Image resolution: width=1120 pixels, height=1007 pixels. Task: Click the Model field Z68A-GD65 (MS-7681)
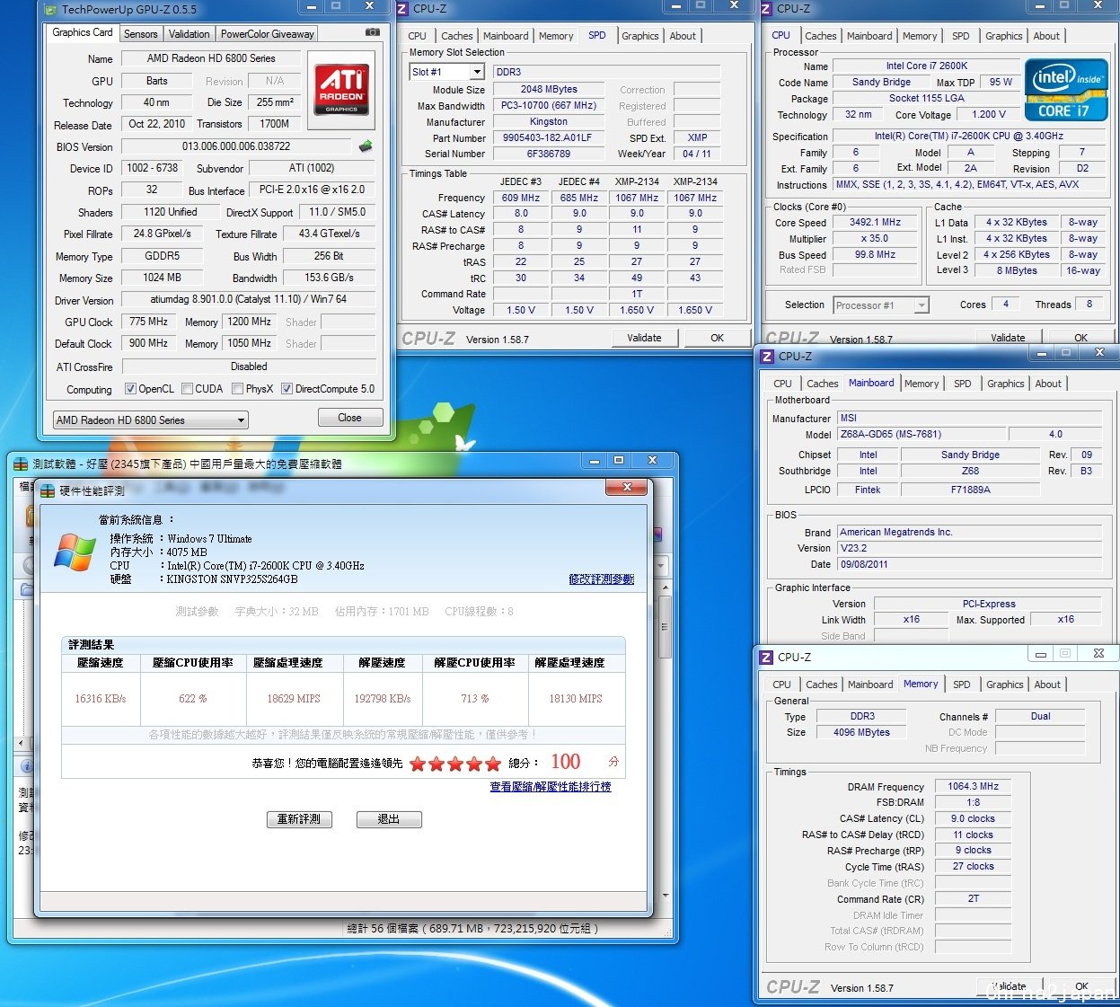click(x=921, y=434)
